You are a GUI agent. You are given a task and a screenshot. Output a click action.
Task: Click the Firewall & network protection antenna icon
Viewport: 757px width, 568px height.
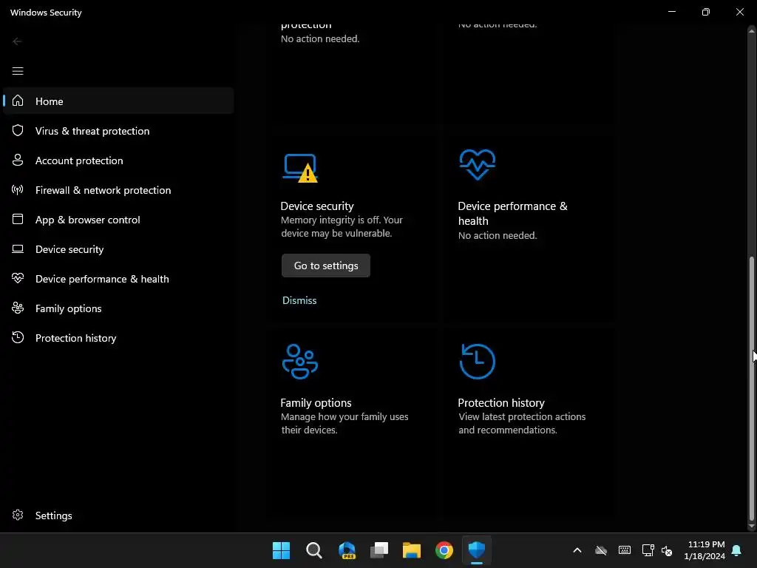click(18, 189)
